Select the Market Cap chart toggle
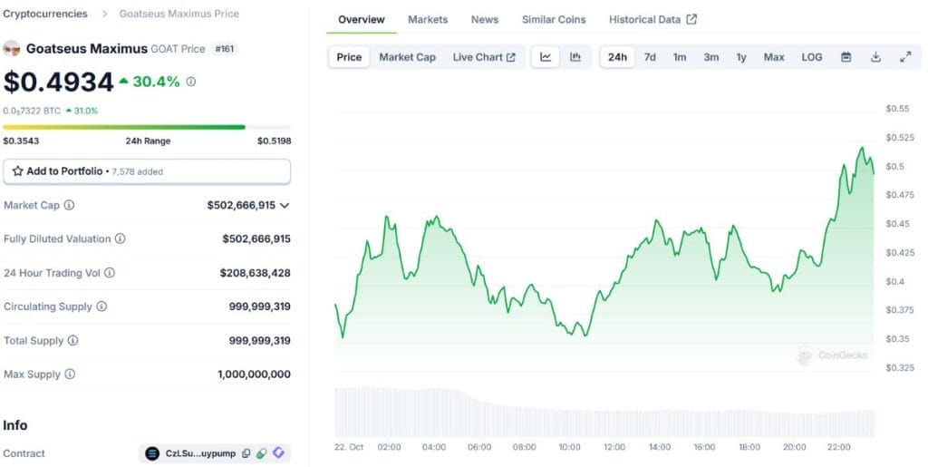Screen dimensions: 928x467 point(407,57)
